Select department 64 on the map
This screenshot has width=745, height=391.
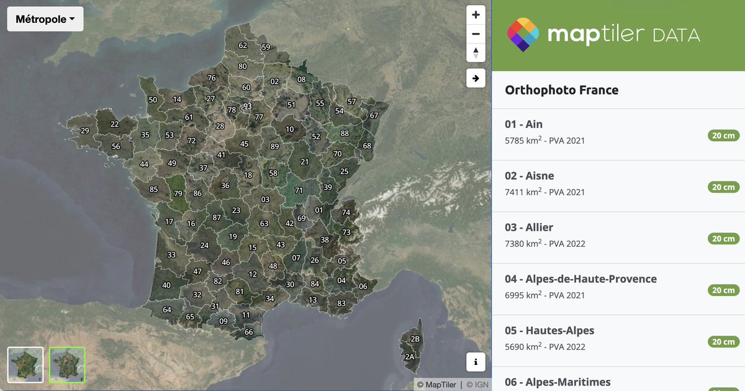pyautogui.click(x=167, y=310)
